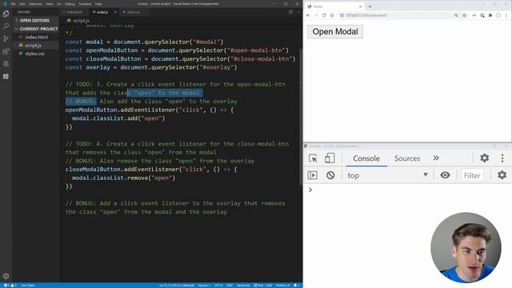
Task: Bookmark page with star icon
Action: coord(464,15)
